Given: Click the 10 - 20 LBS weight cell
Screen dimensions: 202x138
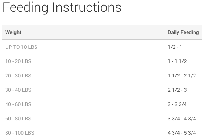Looking at the screenshot, I should [18, 61].
